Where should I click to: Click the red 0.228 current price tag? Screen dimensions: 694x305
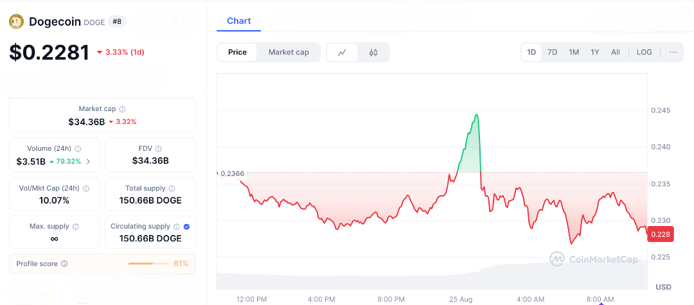coord(661,234)
